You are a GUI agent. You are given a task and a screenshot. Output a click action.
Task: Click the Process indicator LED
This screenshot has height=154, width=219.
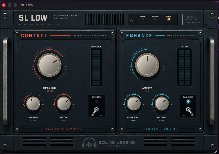click(x=155, y=19)
